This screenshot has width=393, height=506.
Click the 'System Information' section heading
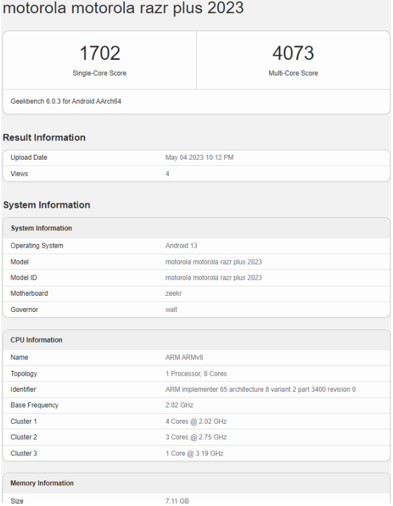(x=47, y=205)
